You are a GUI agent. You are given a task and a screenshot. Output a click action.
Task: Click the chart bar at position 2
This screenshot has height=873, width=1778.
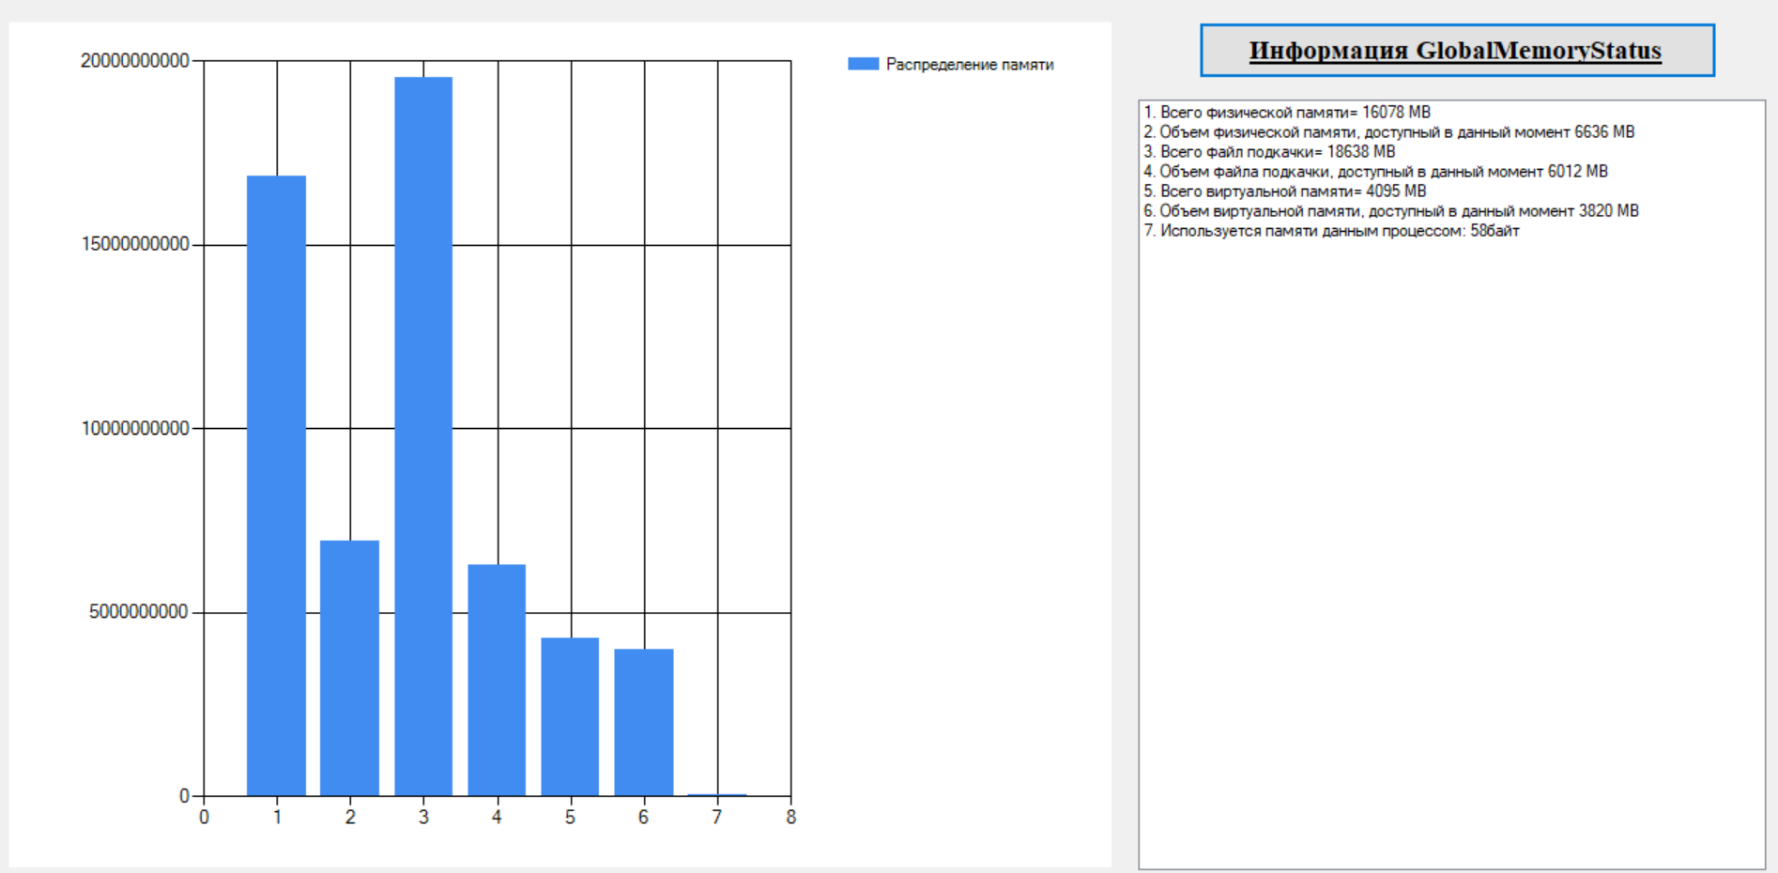click(349, 668)
